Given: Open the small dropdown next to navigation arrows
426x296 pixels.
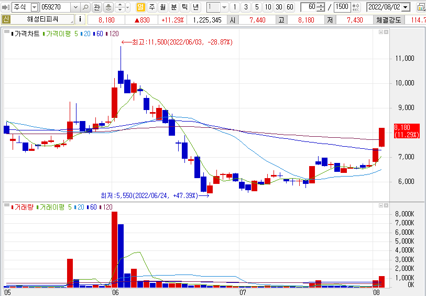Looking at the screenshot, I should tap(128, 7).
